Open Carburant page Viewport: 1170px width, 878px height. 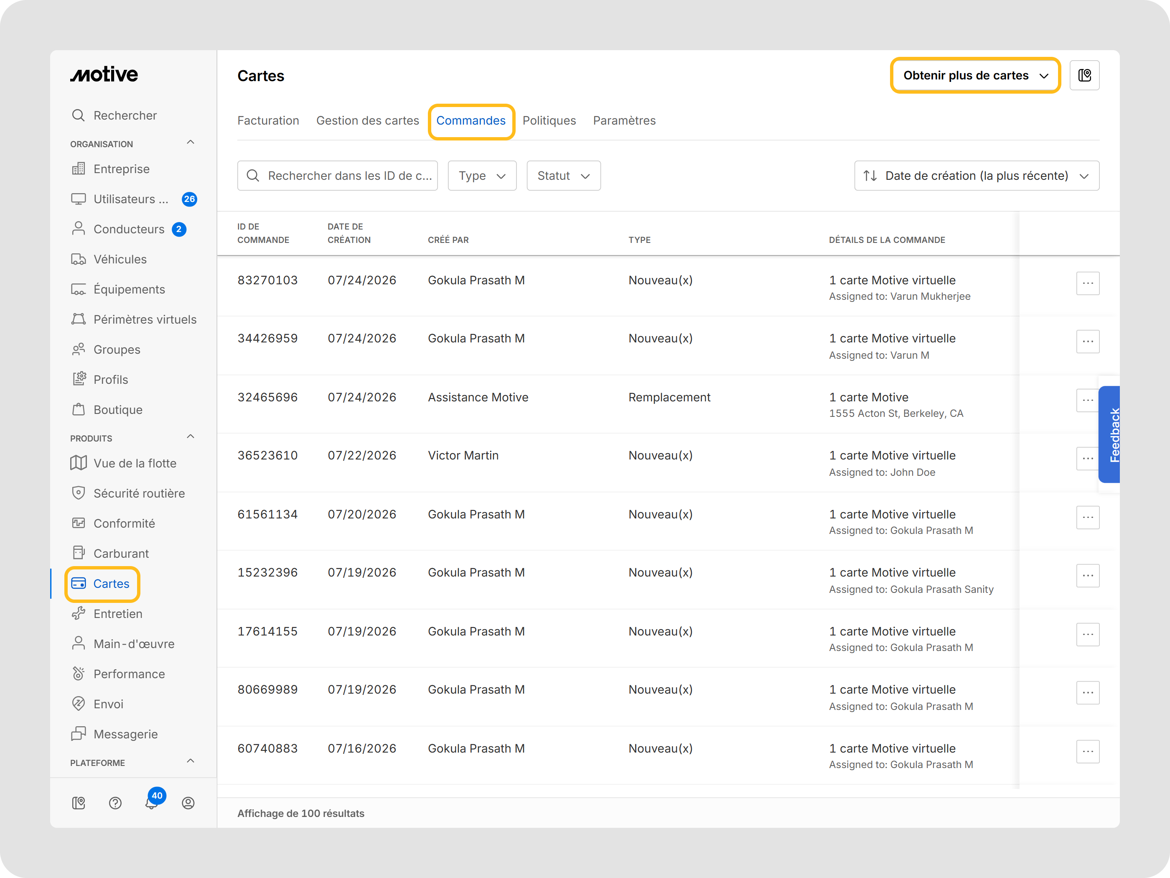coord(110,554)
